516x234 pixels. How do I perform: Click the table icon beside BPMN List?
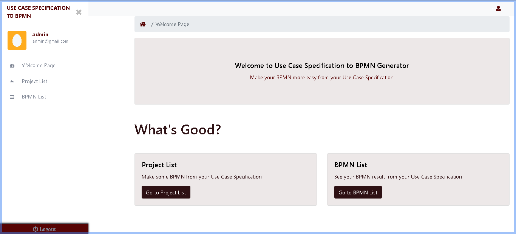pos(12,97)
